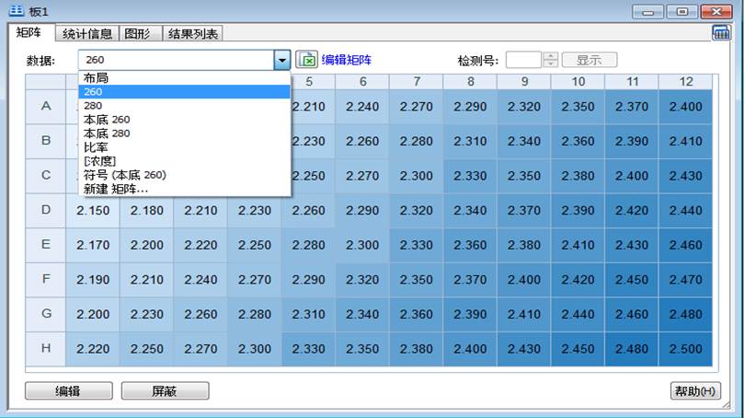The height and width of the screenshot is (418, 744).
Task: Increment the 检测号 spinner up arrow
Action: [551, 56]
